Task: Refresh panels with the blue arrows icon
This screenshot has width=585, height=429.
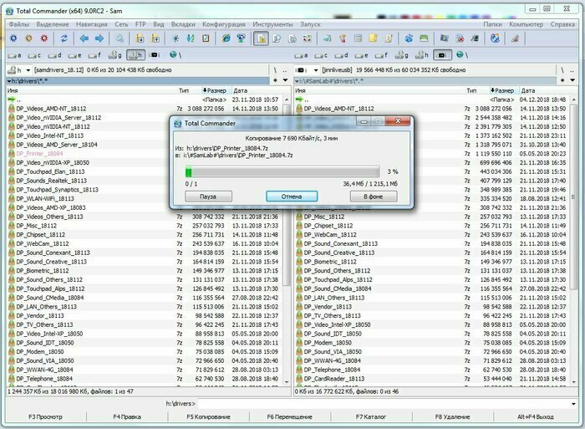Action: [64, 38]
